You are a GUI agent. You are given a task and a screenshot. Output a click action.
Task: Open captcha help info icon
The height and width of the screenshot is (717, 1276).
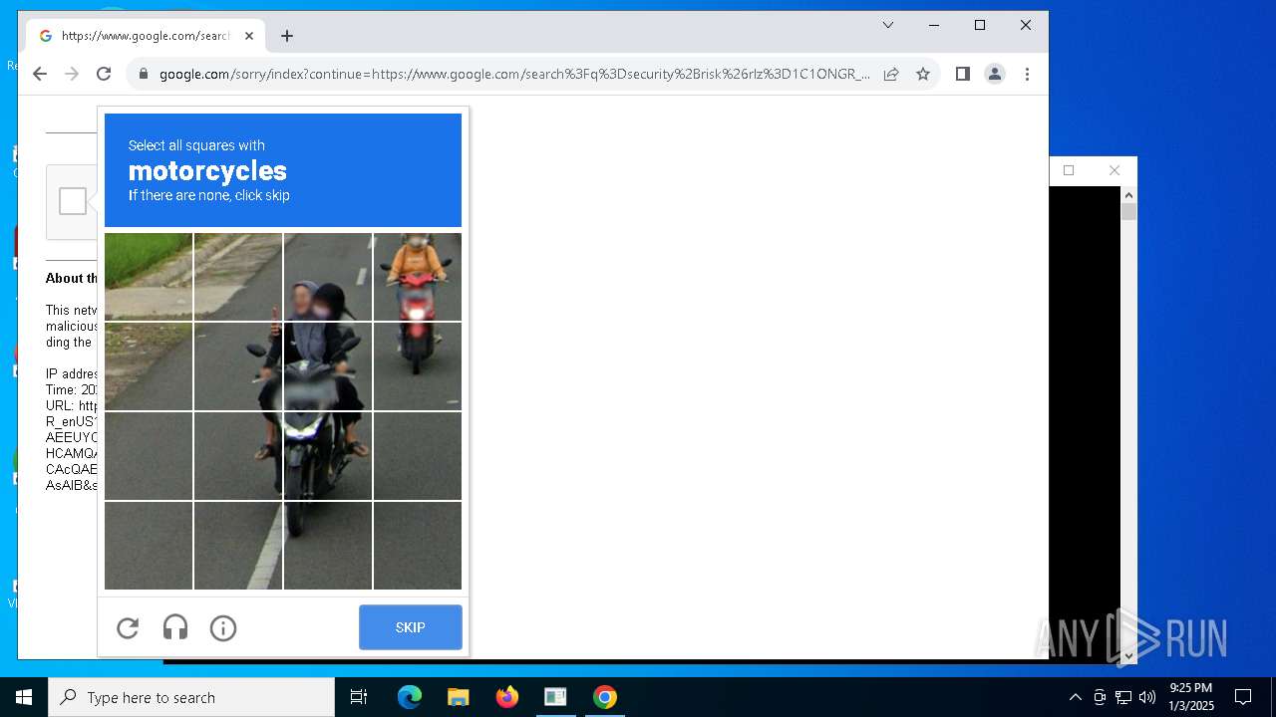click(x=223, y=627)
